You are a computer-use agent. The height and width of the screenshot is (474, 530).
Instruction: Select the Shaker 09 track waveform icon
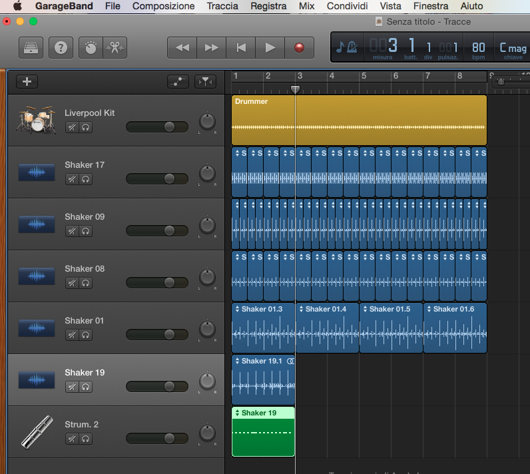[x=37, y=224]
